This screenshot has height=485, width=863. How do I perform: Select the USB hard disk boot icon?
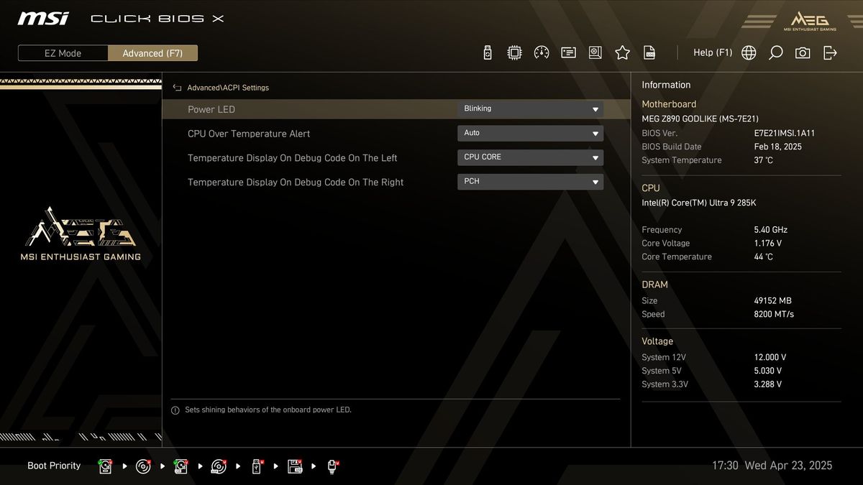tap(181, 466)
